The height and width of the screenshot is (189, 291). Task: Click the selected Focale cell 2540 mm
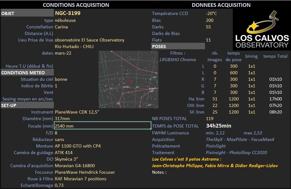(x=103, y=126)
